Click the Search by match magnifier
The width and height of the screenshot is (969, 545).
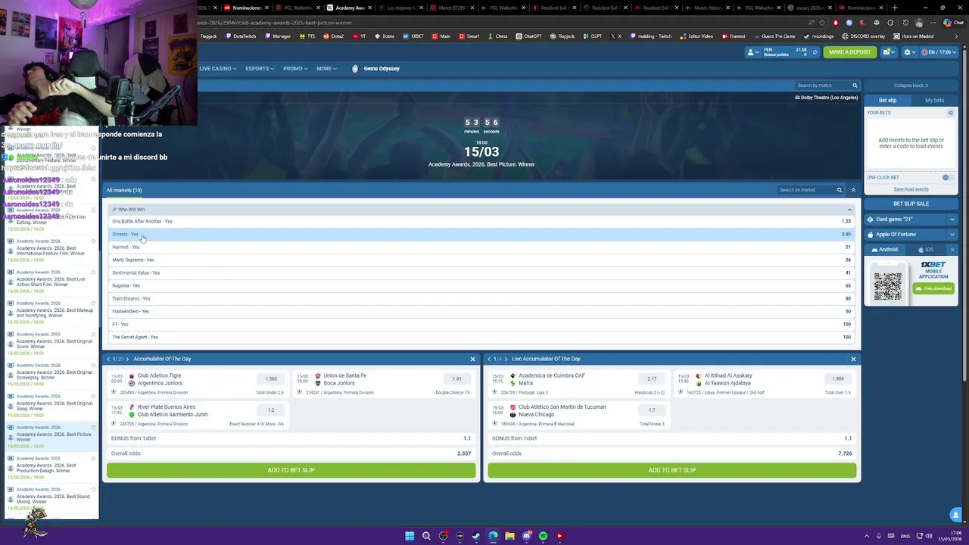pyautogui.click(x=855, y=86)
